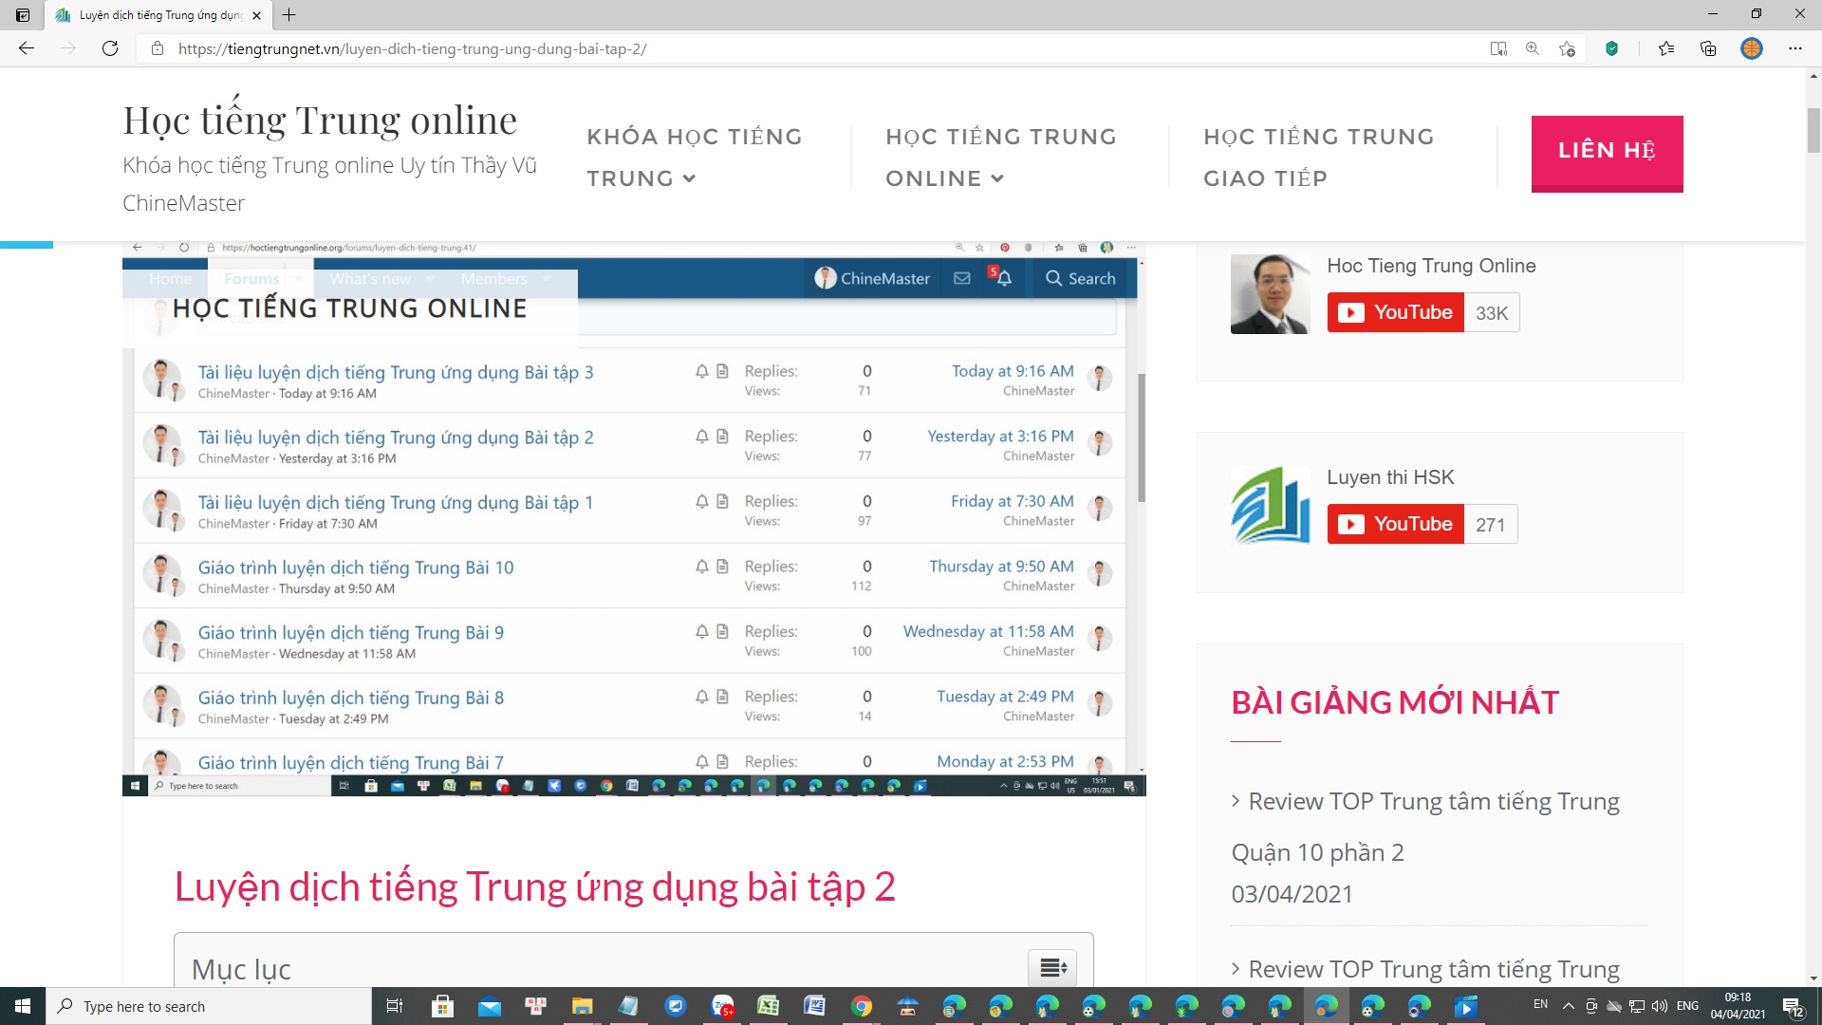Open the basketball profile avatar

[x=1752, y=48]
